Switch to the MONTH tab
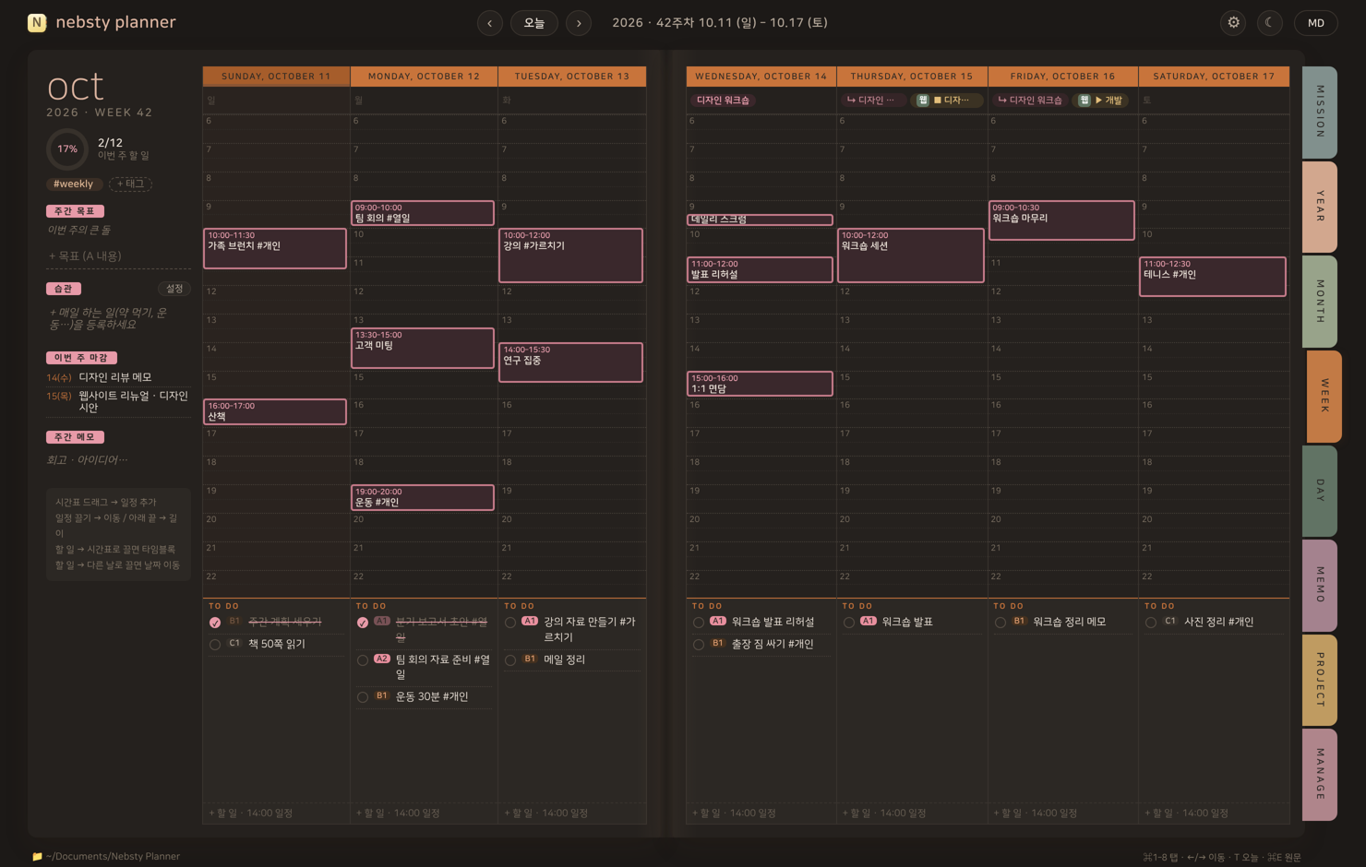The image size is (1366, 867). (x=1320, y=302)
